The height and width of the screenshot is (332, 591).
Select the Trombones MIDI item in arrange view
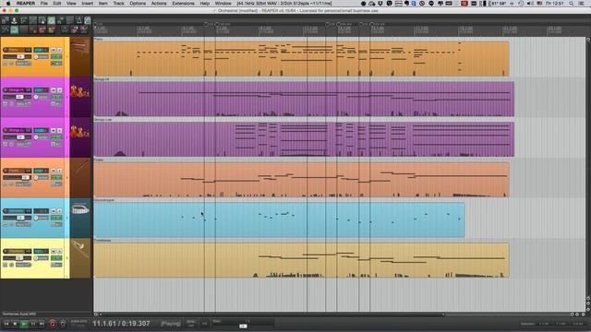click(301, 260)
